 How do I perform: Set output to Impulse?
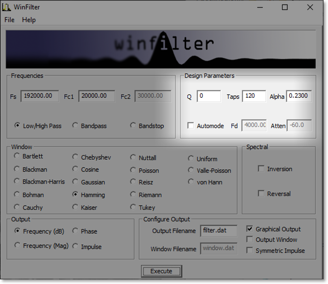[75, 246]
